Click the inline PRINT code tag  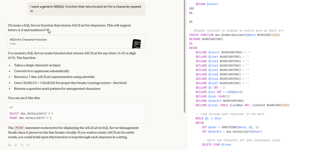[19, 128]
